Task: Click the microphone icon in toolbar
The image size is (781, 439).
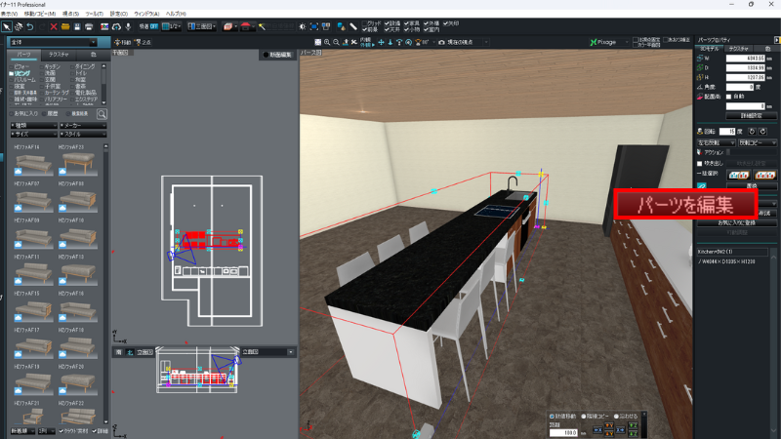Action: (x=128, y=26)
